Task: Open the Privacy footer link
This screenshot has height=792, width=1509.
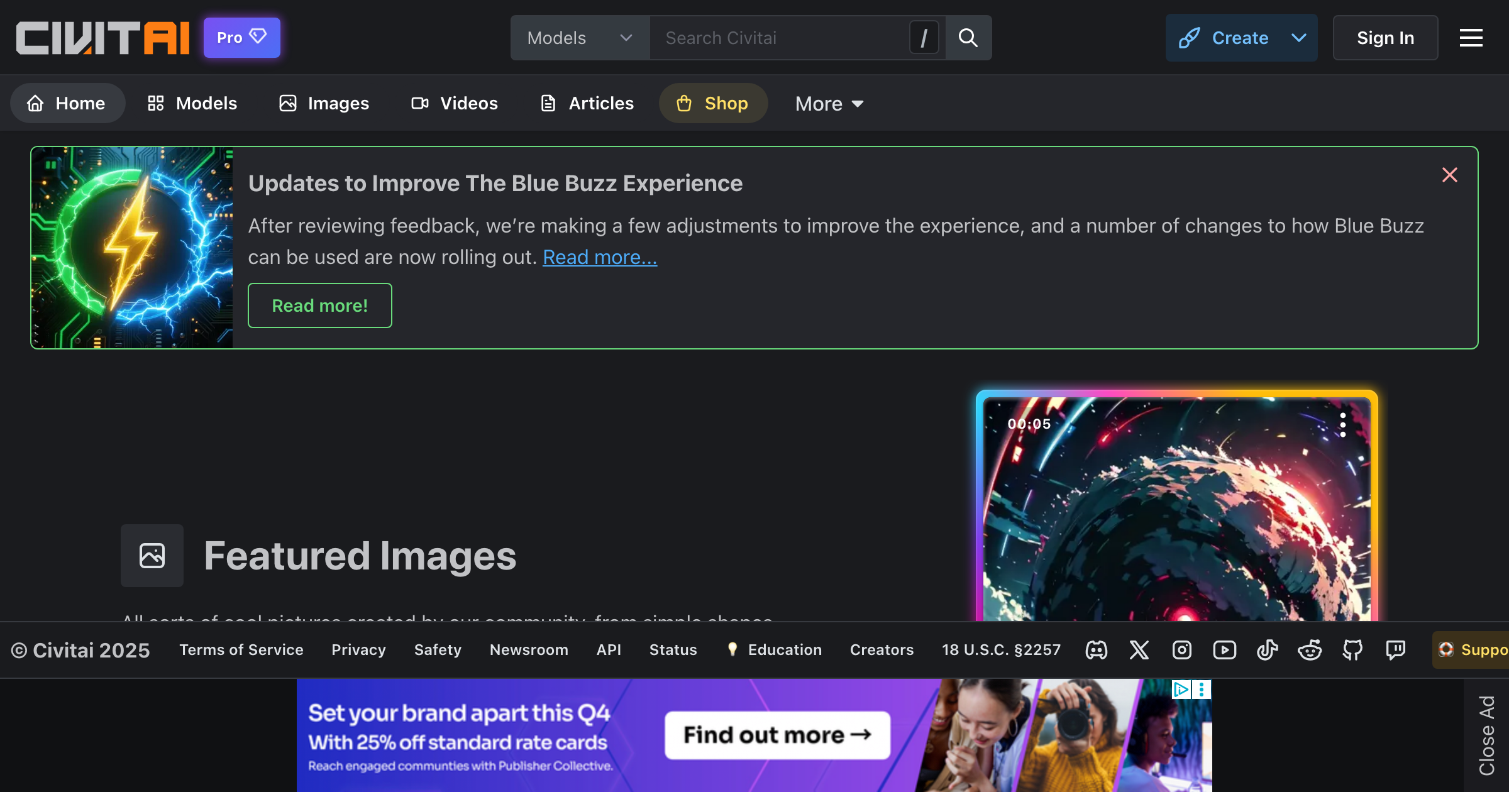Action: click(x=359, y=650)
